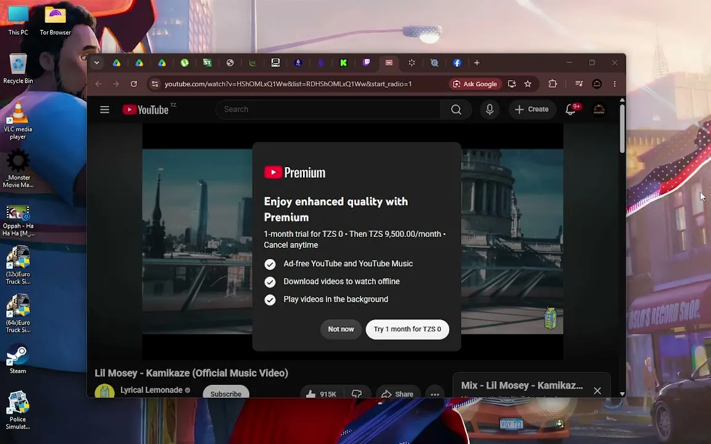Open the Create button menu
Image resolution: width=711 pixels, height=444 pixels.
point(532,109)
